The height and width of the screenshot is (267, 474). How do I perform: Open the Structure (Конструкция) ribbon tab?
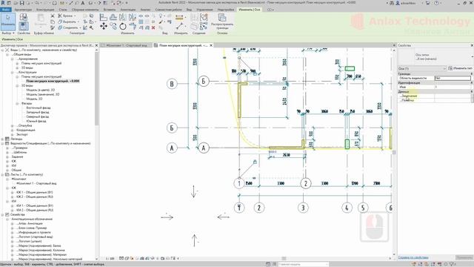coord(45,10)
